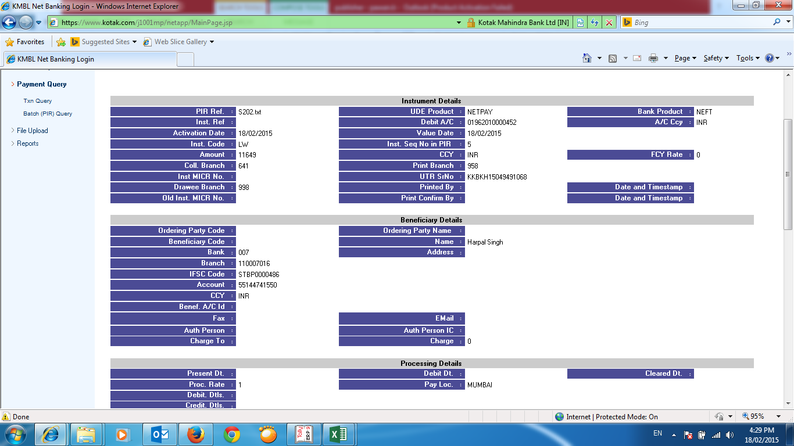Open the Safety menu

(716, 58)
